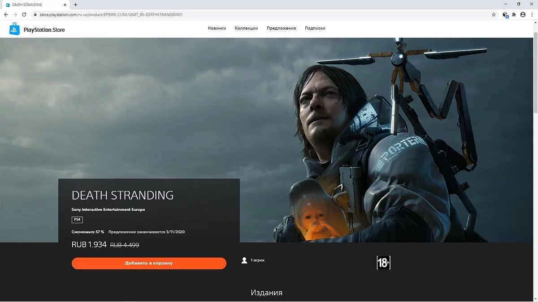Click Sony Interactive Entertainment Europe text
The width and height of the screenshot is (538, 302).
point(108,209)
